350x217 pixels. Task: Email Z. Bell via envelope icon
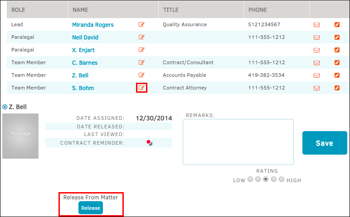(x=316, y=75)
